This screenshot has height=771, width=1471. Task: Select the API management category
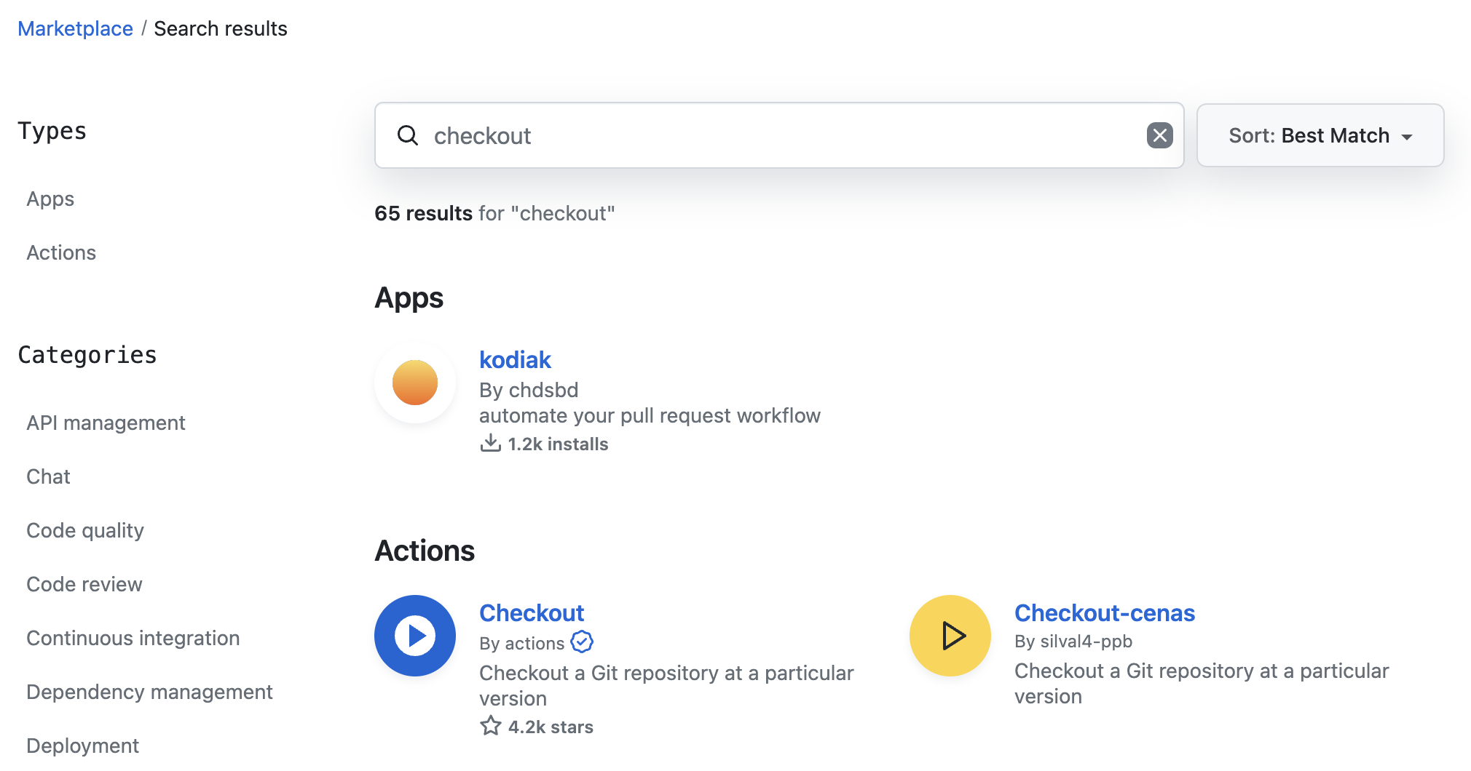pos(106,423)
